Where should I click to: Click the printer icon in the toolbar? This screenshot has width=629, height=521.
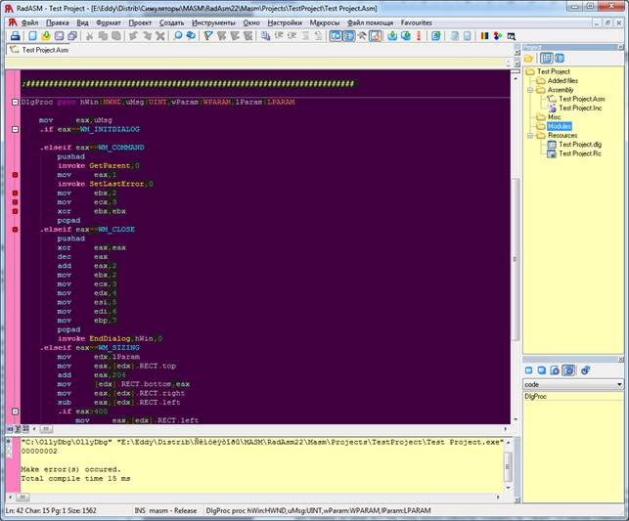[15, 36]
